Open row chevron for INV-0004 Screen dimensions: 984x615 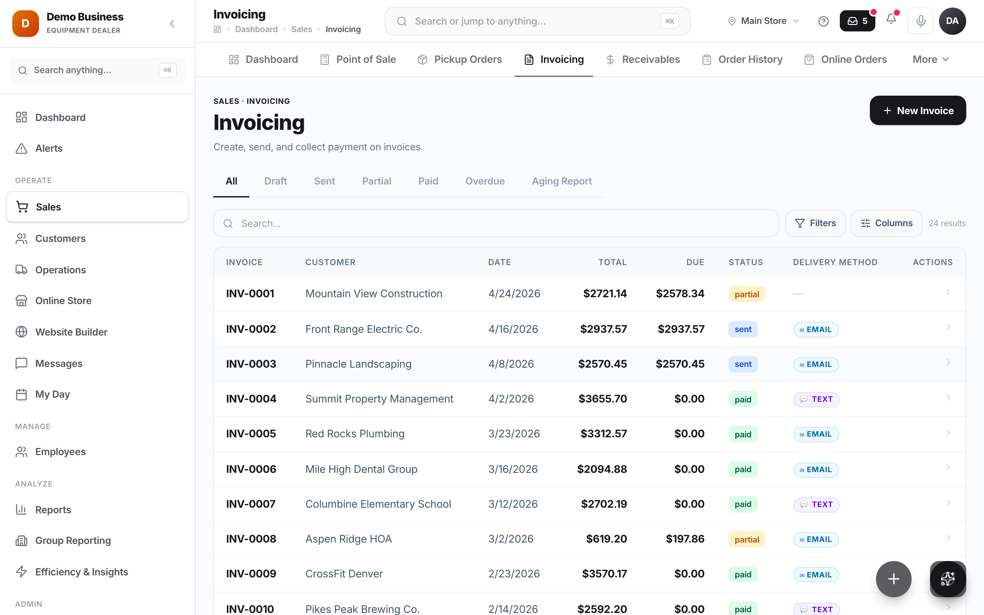point(948,397)
